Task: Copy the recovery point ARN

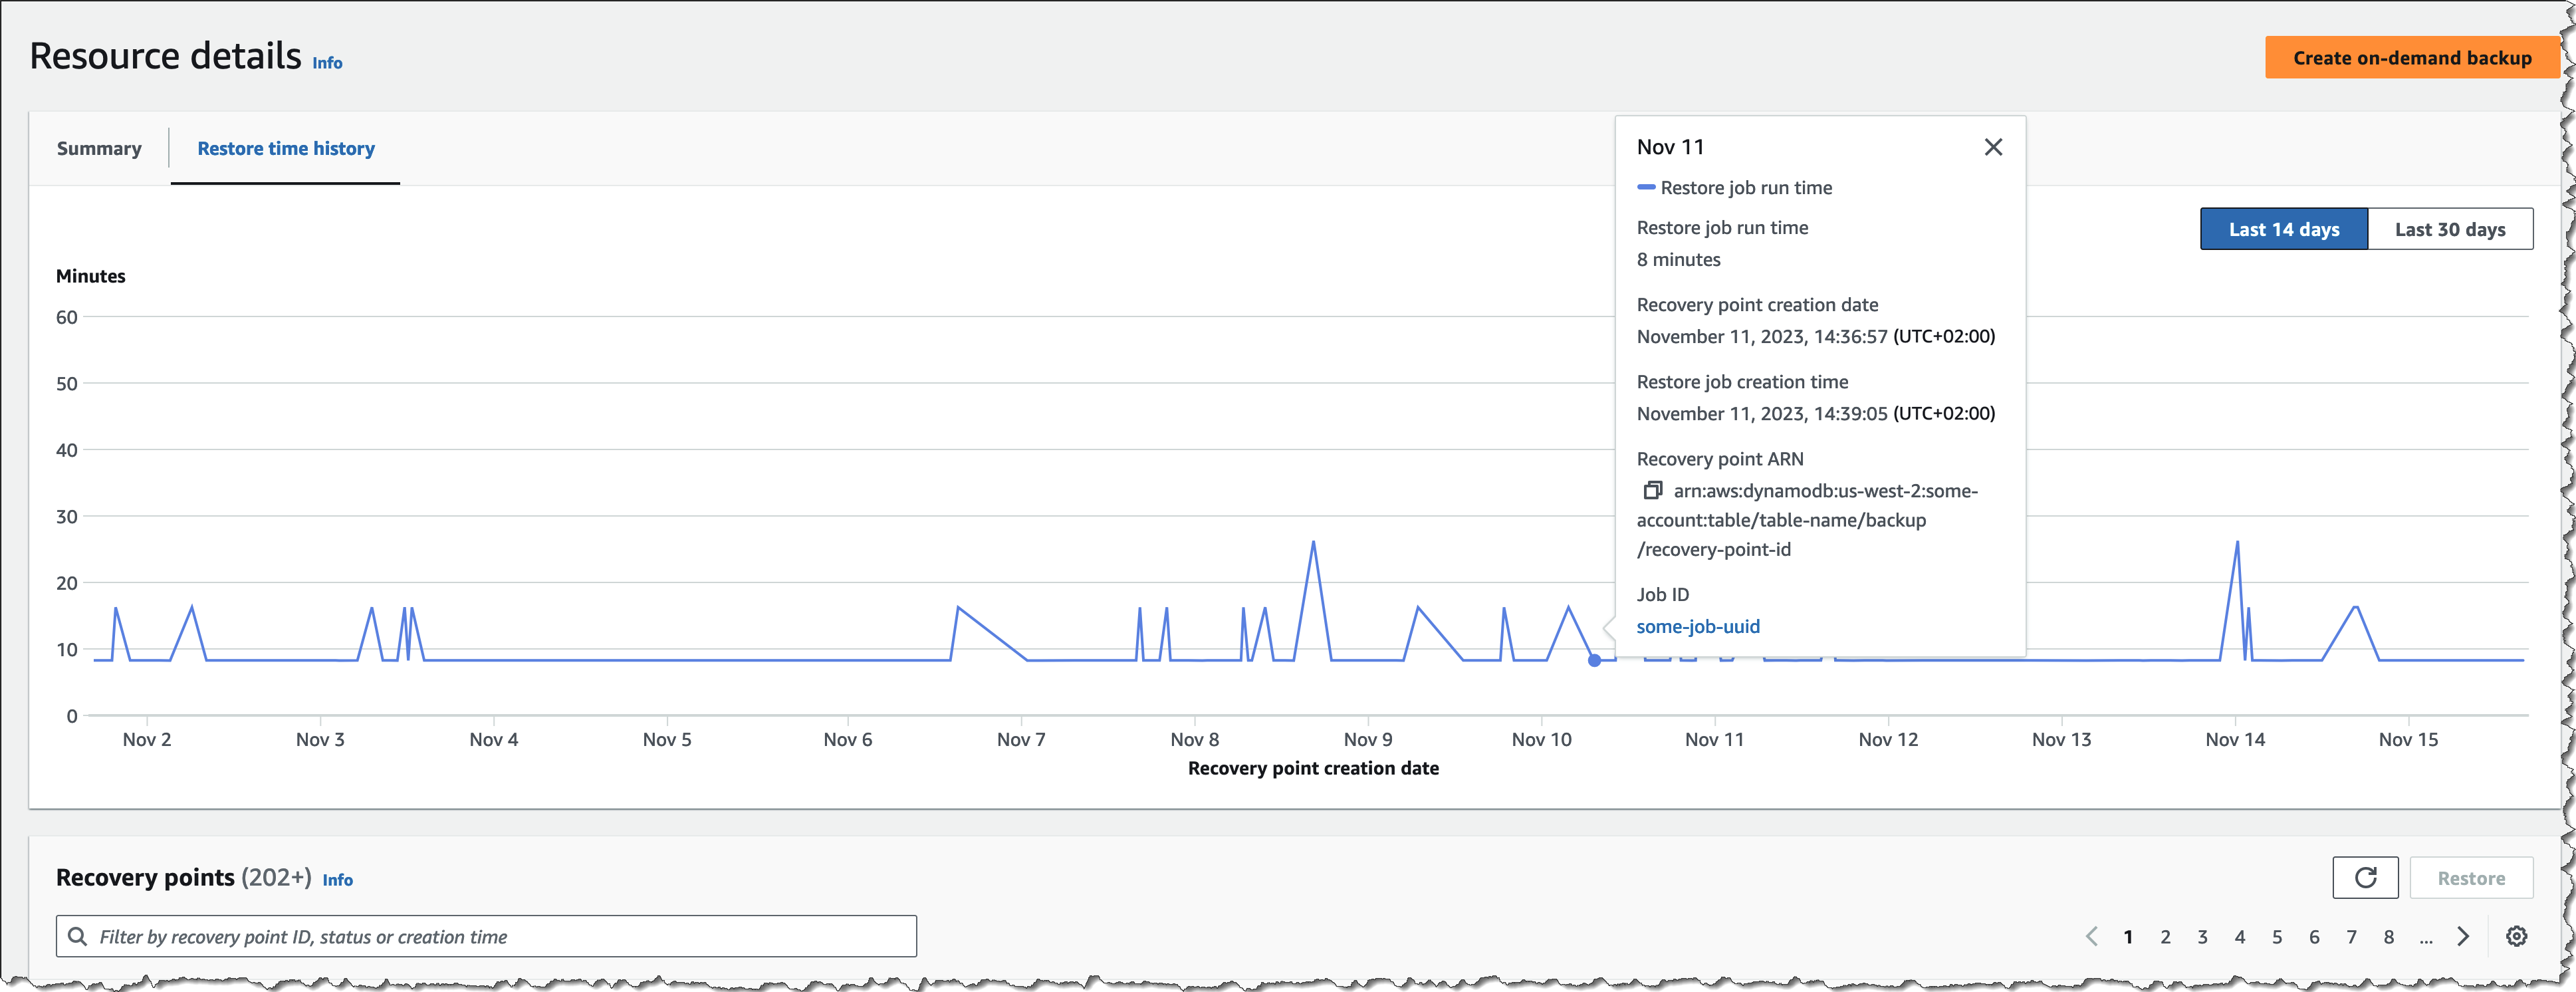Action: (x=1652, y=490)
